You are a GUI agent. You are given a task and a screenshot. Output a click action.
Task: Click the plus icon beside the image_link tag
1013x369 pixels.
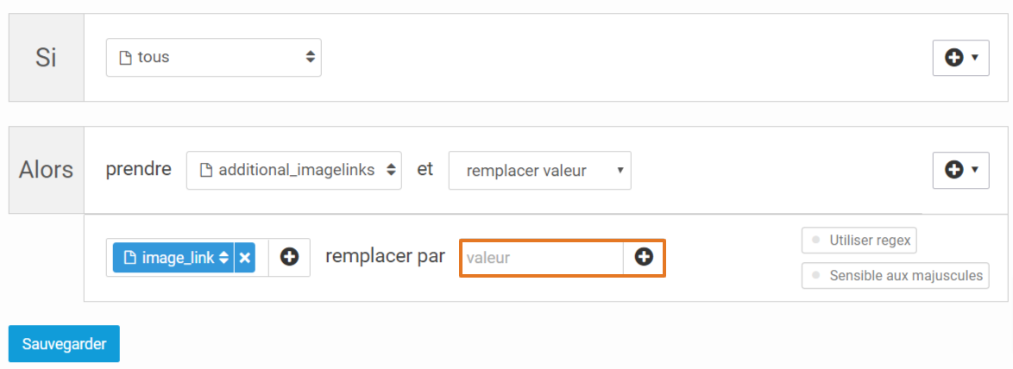pos(289,258)
